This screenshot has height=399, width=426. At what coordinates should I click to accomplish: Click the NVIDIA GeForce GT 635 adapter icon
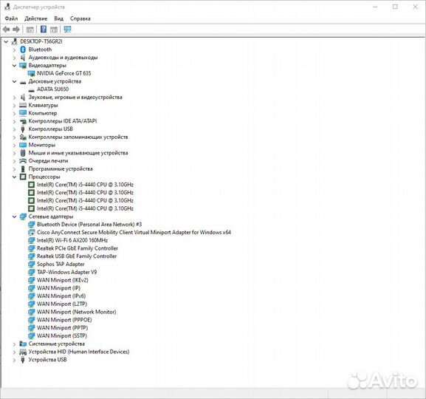32,73
